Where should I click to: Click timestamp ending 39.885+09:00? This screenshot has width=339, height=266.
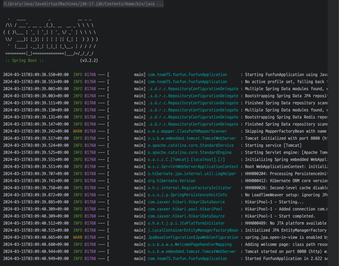(x=36, y=202)
